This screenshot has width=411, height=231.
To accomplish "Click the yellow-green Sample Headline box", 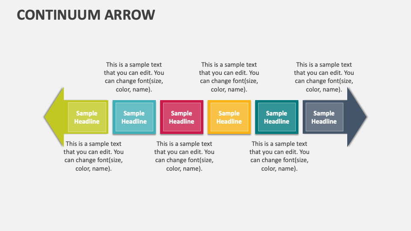I will [87, 117].
